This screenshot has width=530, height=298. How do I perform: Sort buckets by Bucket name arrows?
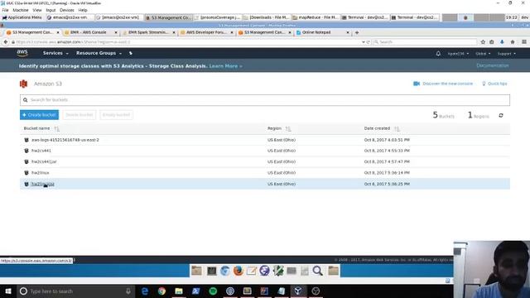click(56, 129)
